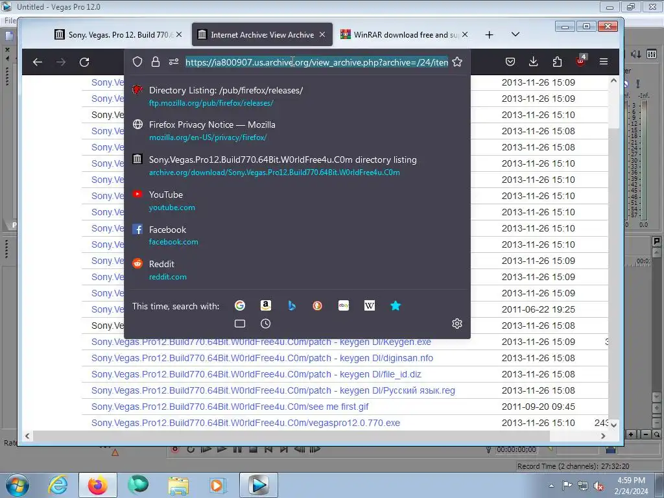
Task: Open Keygen.exe file link
Action: point(261,342)
